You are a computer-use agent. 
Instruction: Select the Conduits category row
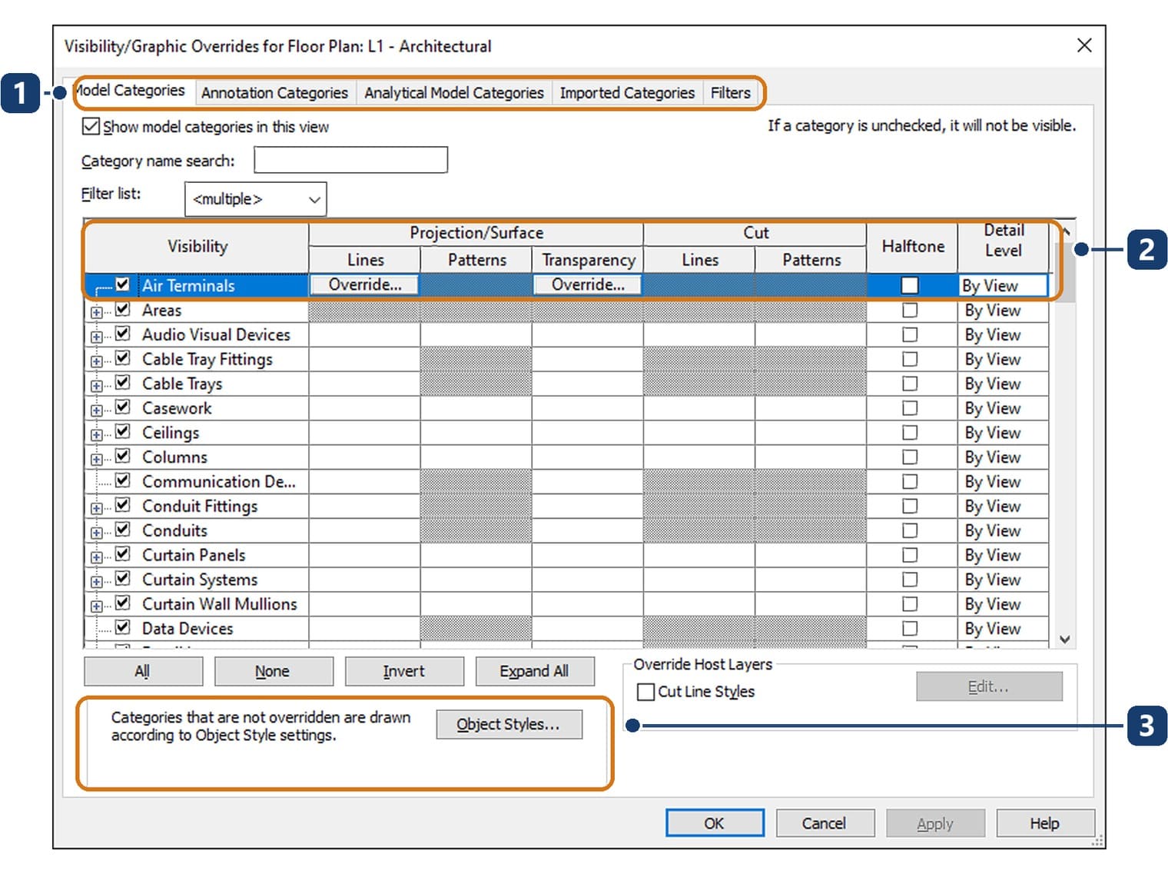coord(566,530)
